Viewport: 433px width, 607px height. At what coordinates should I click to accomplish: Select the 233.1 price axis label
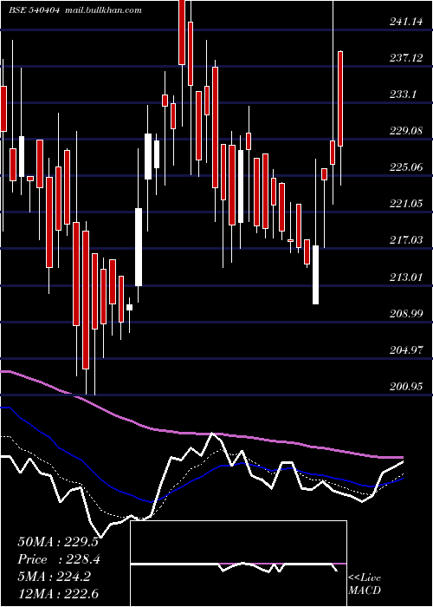tap(404, 95)
